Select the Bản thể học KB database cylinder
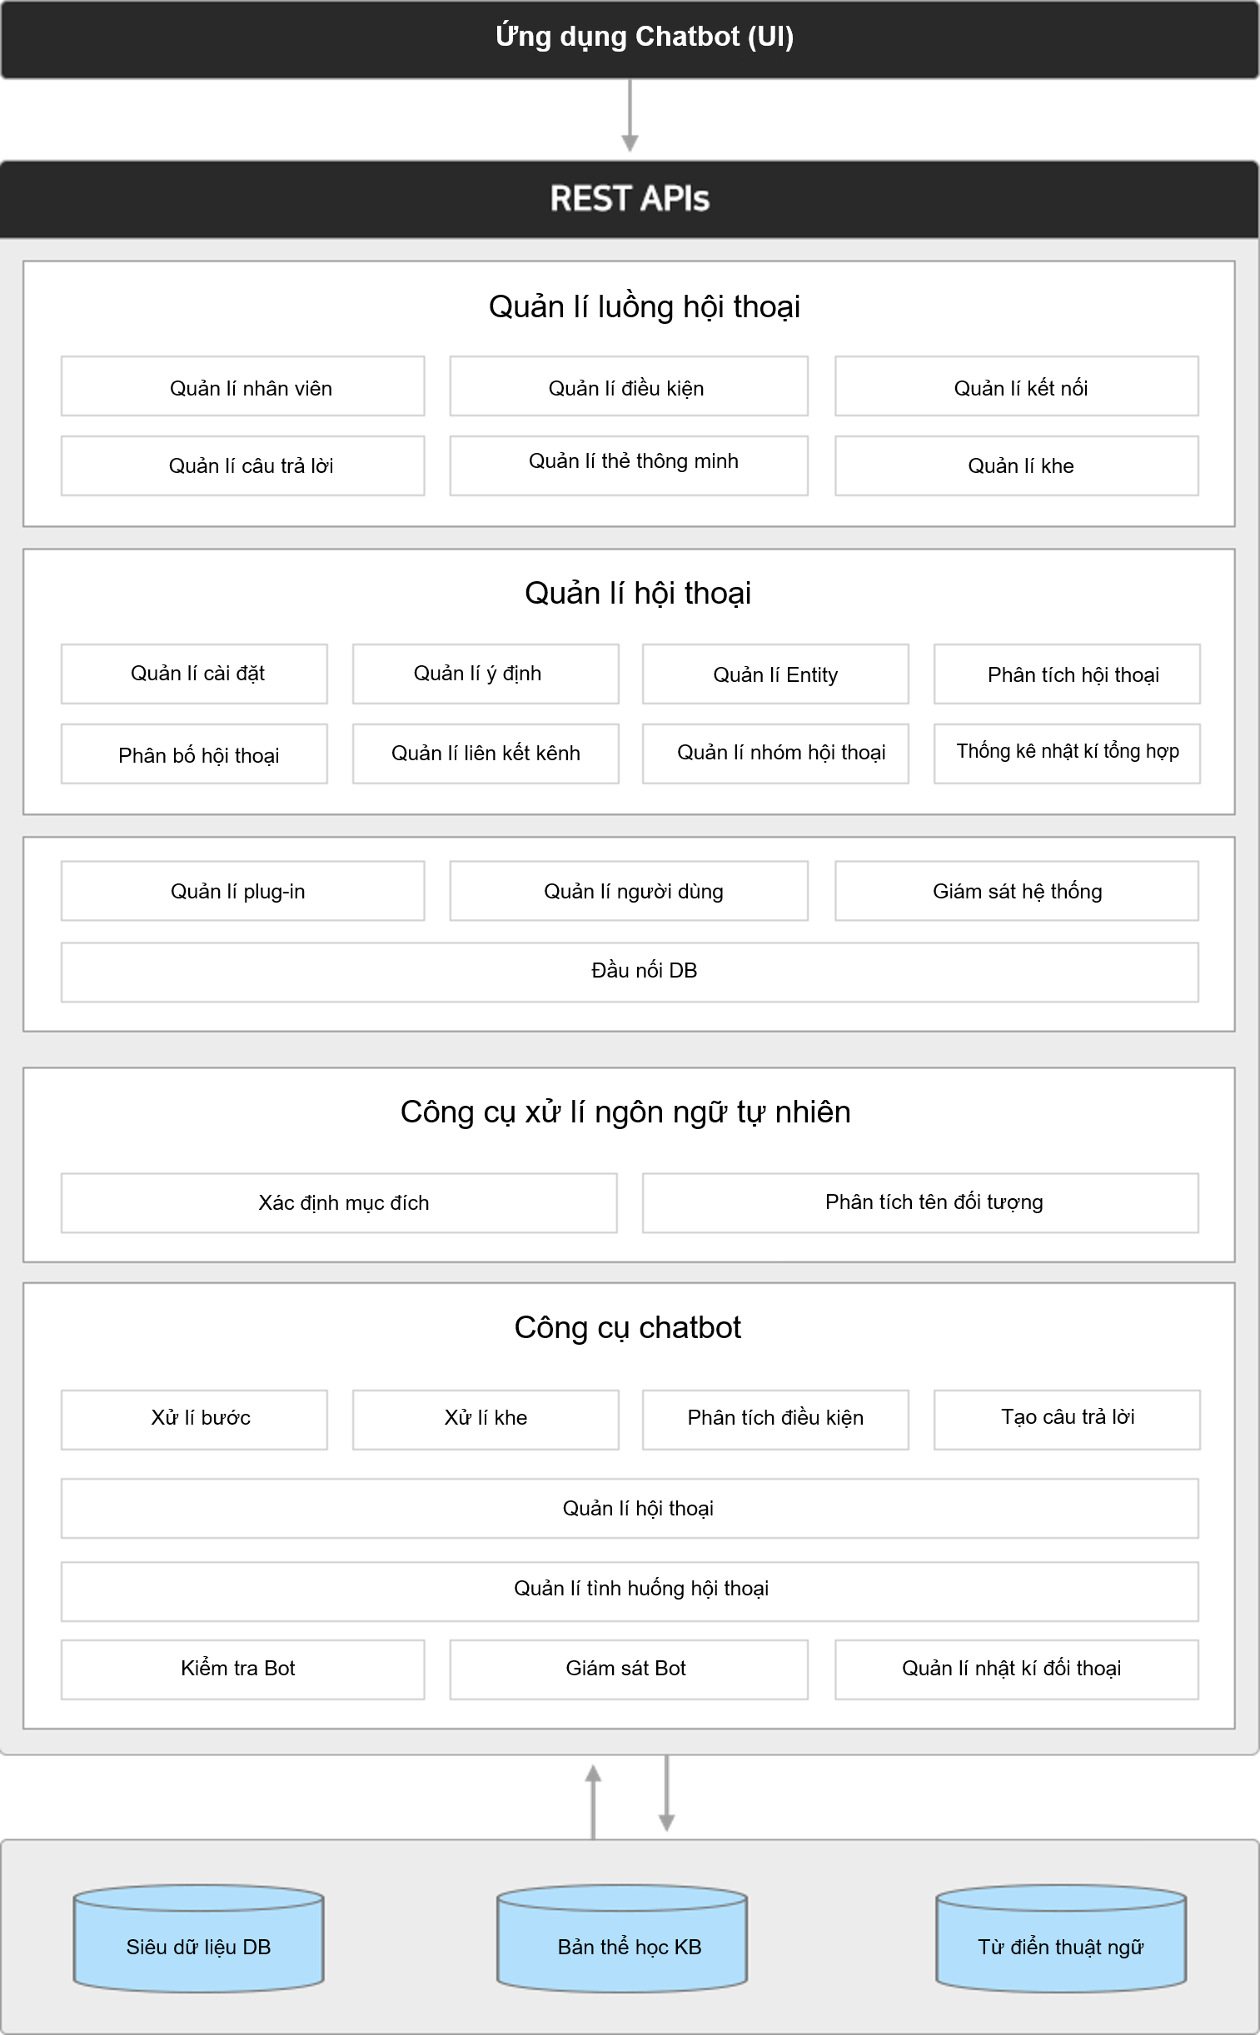Screen dimensions: 1260x2035 621,1938
